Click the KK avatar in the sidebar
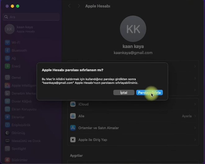 click(9, 29)
